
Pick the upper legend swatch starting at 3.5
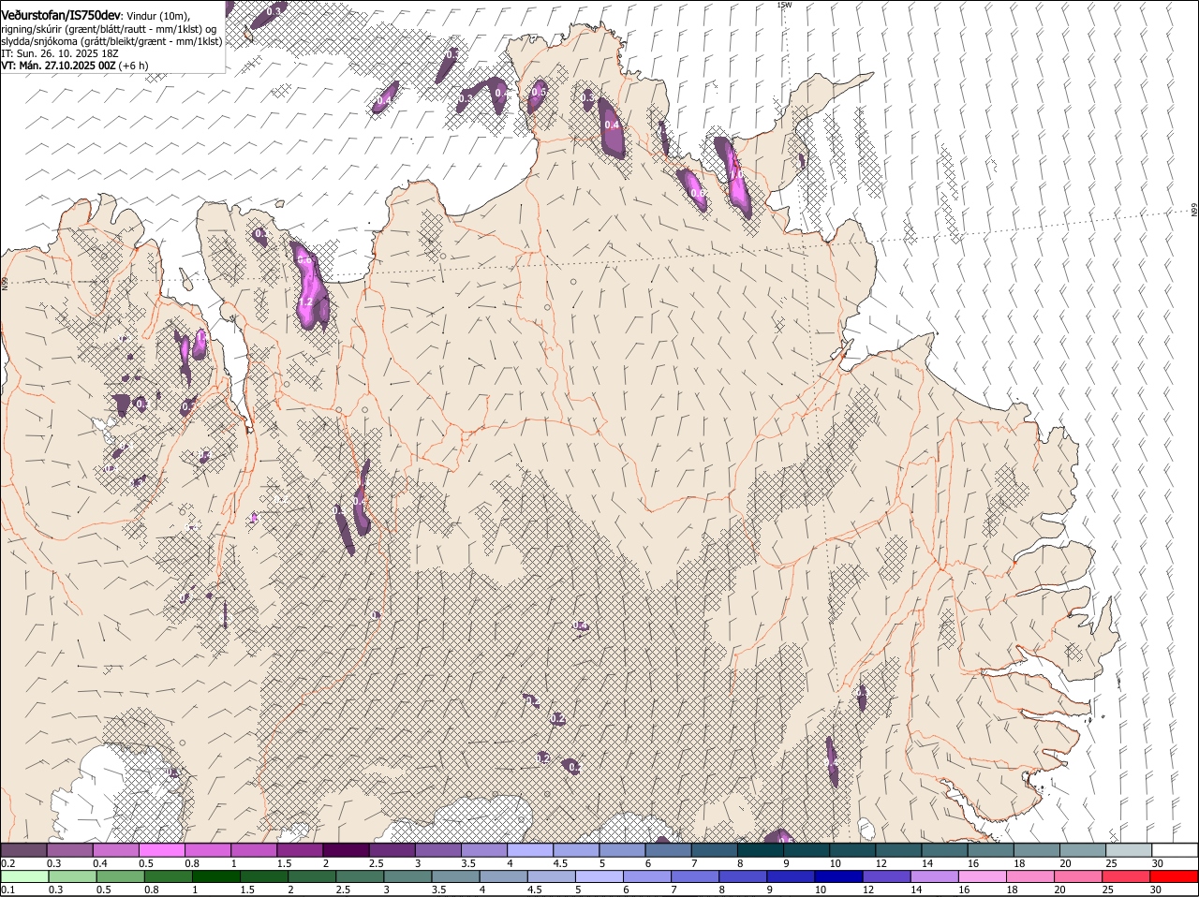click(483, 850)
